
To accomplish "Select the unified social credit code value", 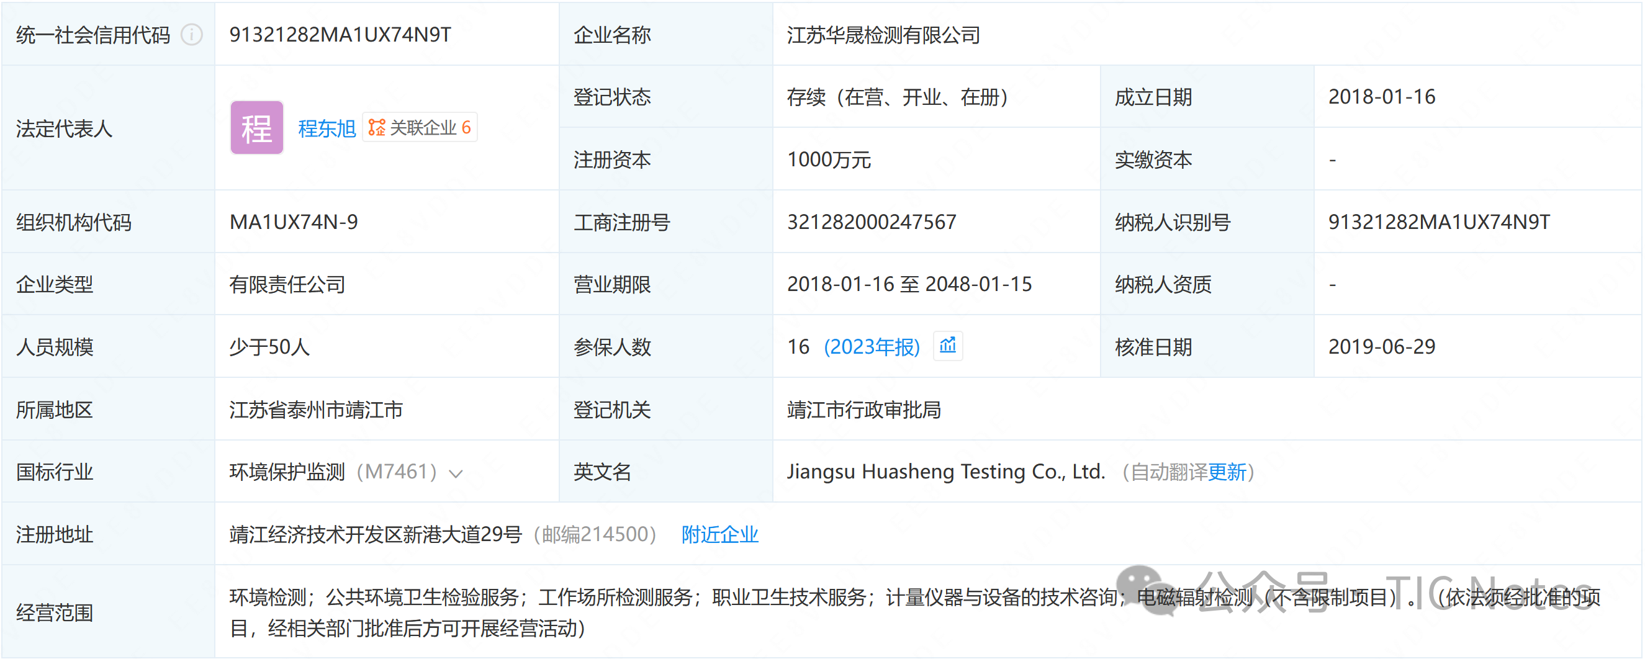I will click(x=340, y=35).
